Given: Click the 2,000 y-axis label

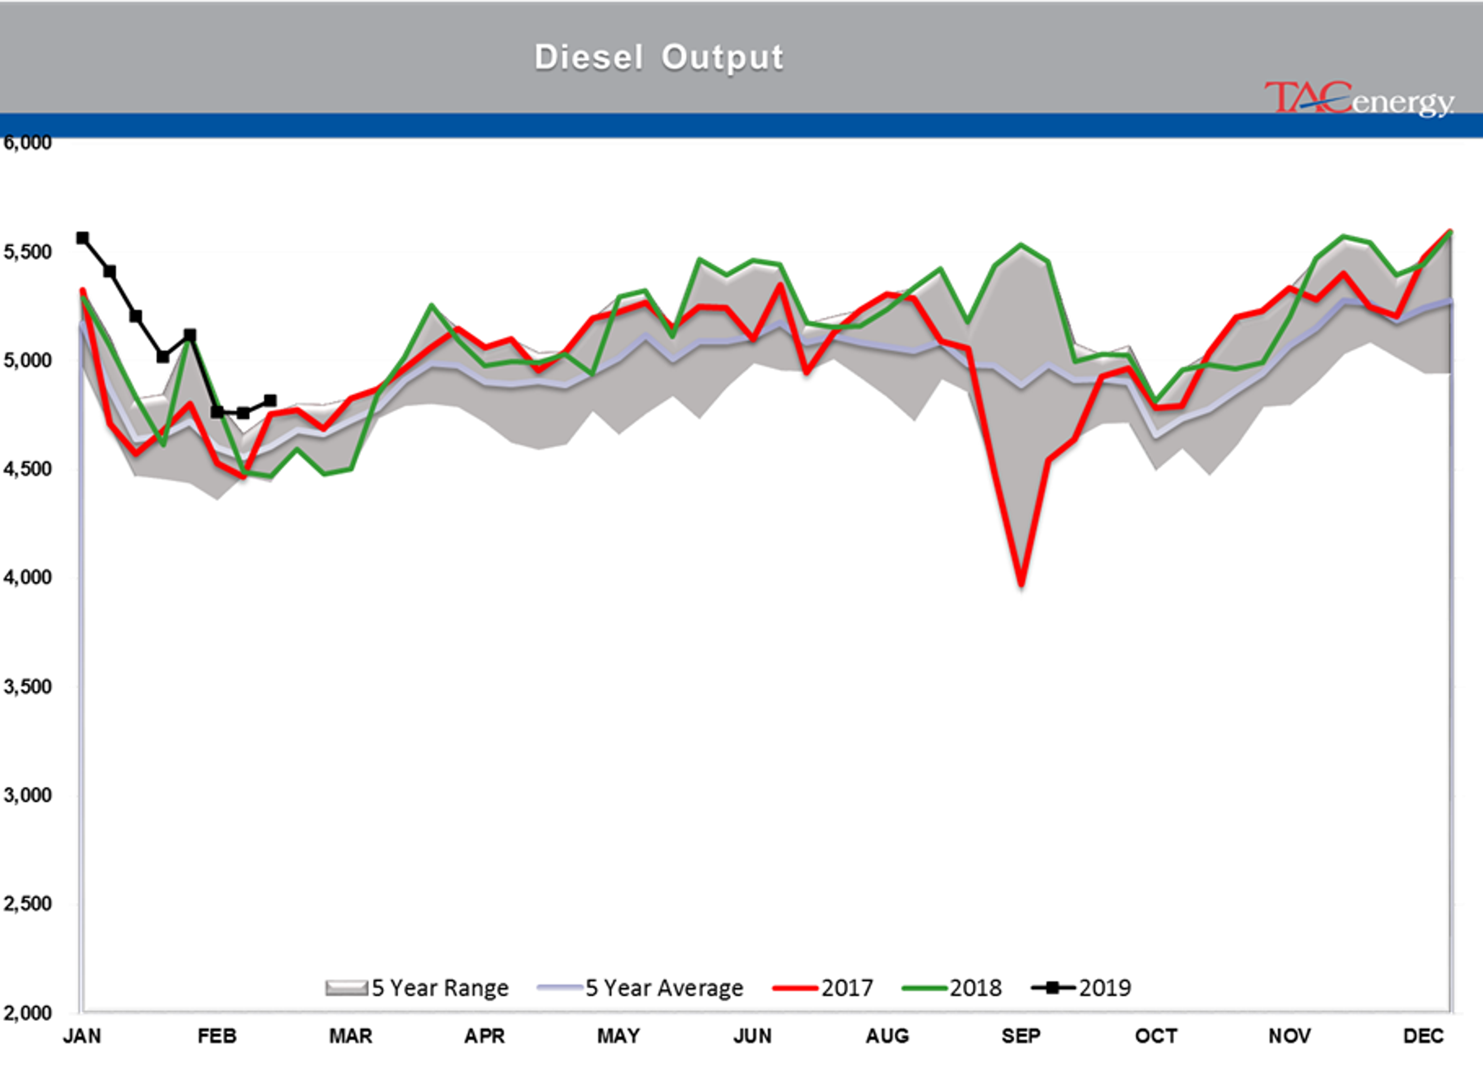Looking at the screenshot, I should tap(27, 1013).
